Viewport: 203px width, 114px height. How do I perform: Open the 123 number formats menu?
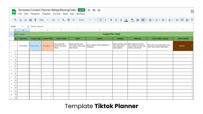tap(73, 20)
